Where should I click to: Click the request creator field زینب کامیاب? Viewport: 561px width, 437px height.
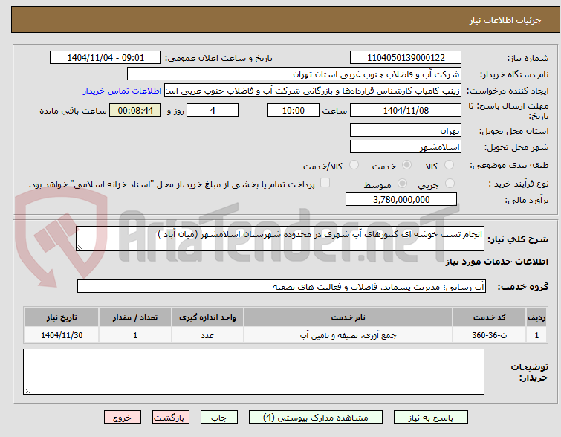(313, 91)
